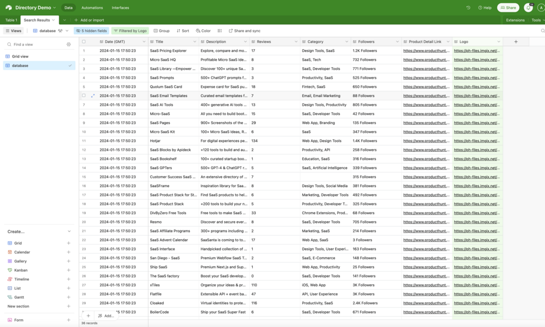Open the Directory Demo base dropdown
The height and width of the screenshot is (327, 545).
[x=54, y=8]
